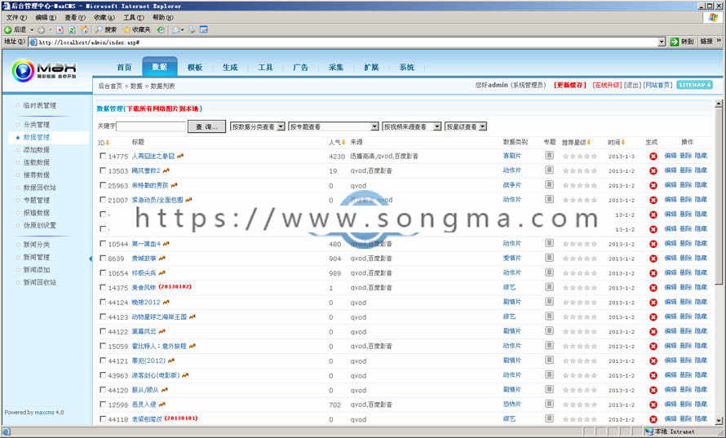Switch to the 首页 tab

[x=124, y=67]
